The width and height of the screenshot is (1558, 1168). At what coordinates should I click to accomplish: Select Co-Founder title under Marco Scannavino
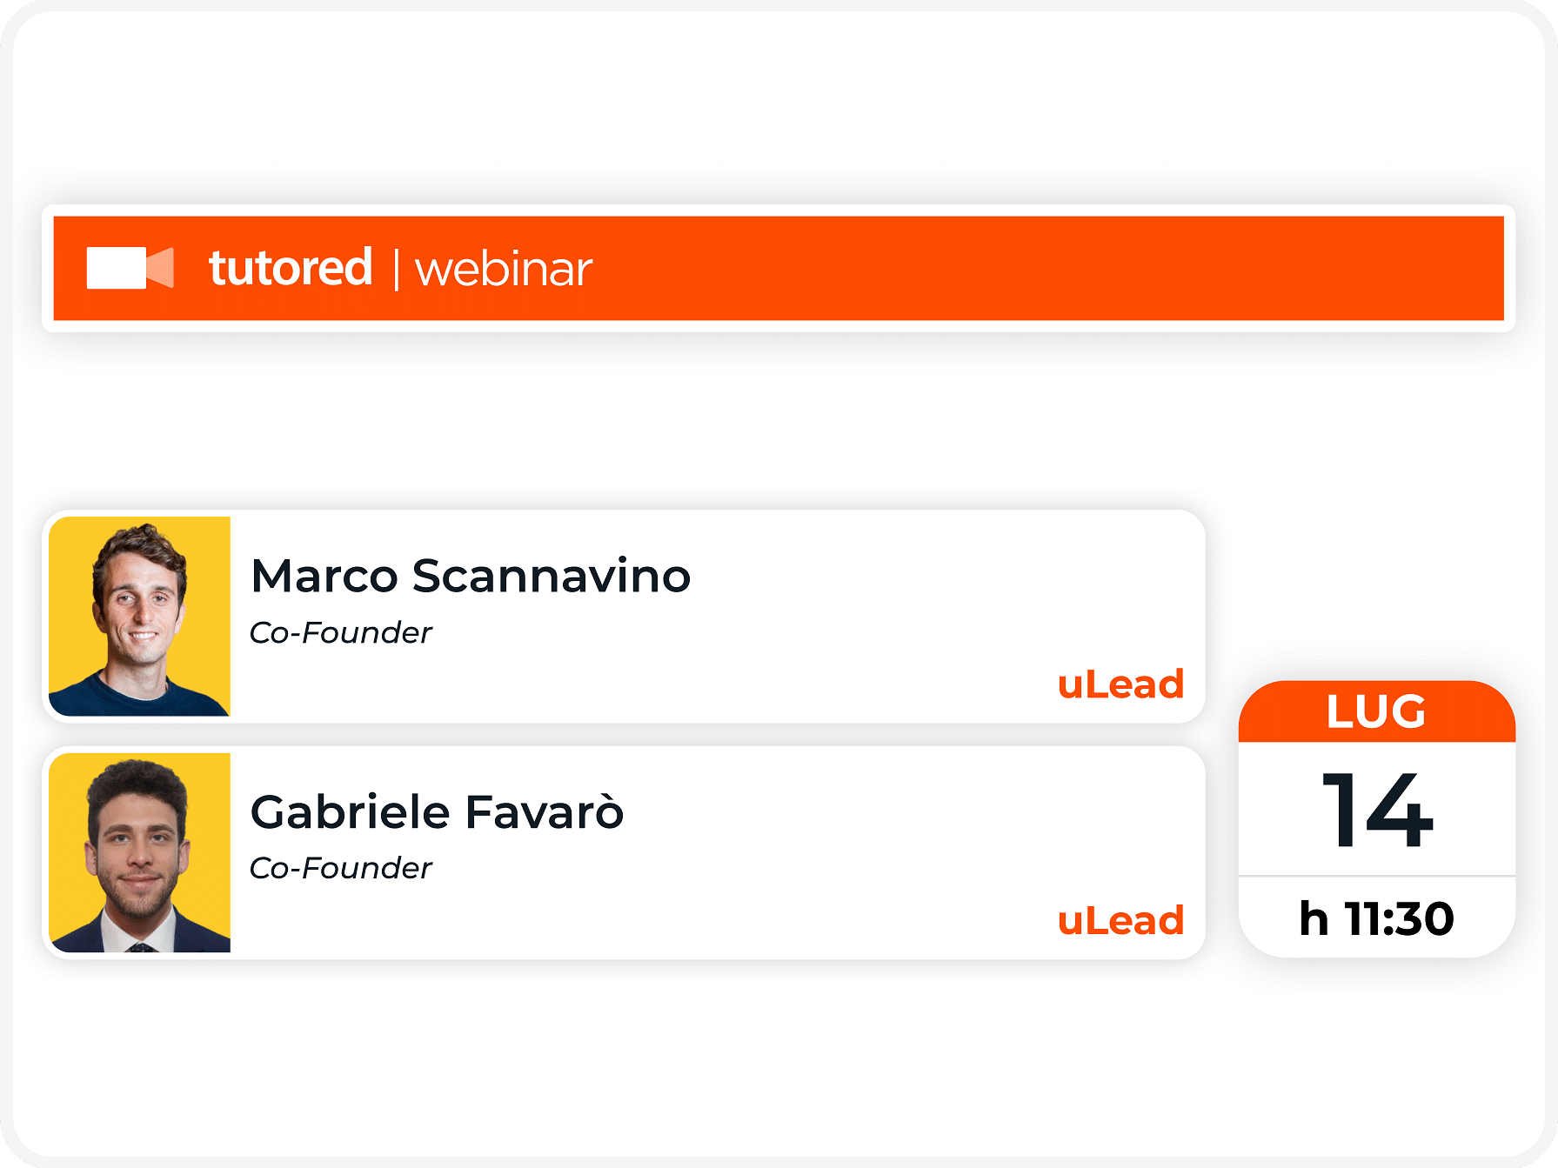pos(341,632)
